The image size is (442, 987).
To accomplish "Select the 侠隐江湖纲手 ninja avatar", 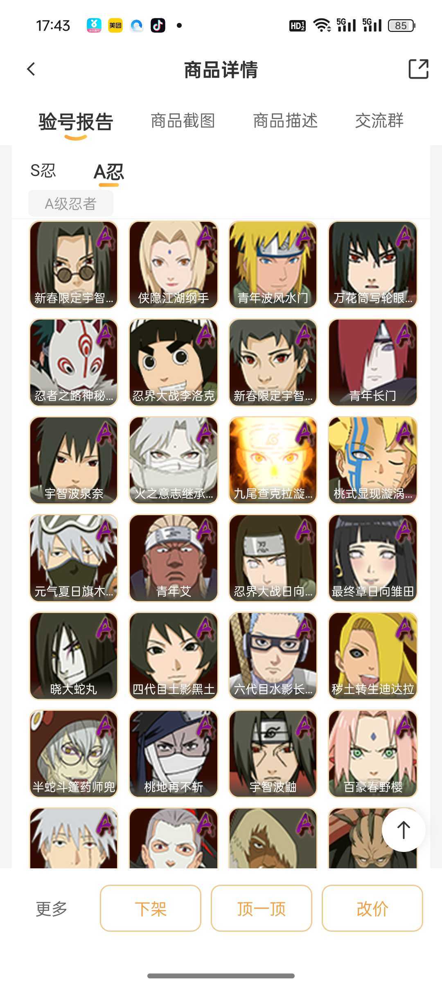I will (174, 265).
